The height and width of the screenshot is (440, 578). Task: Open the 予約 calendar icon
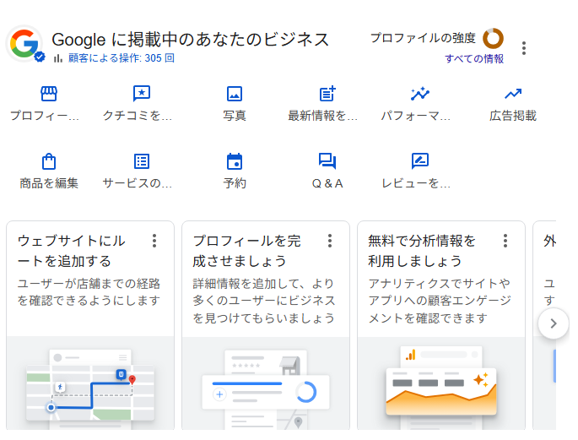click(x=235, y=161)
